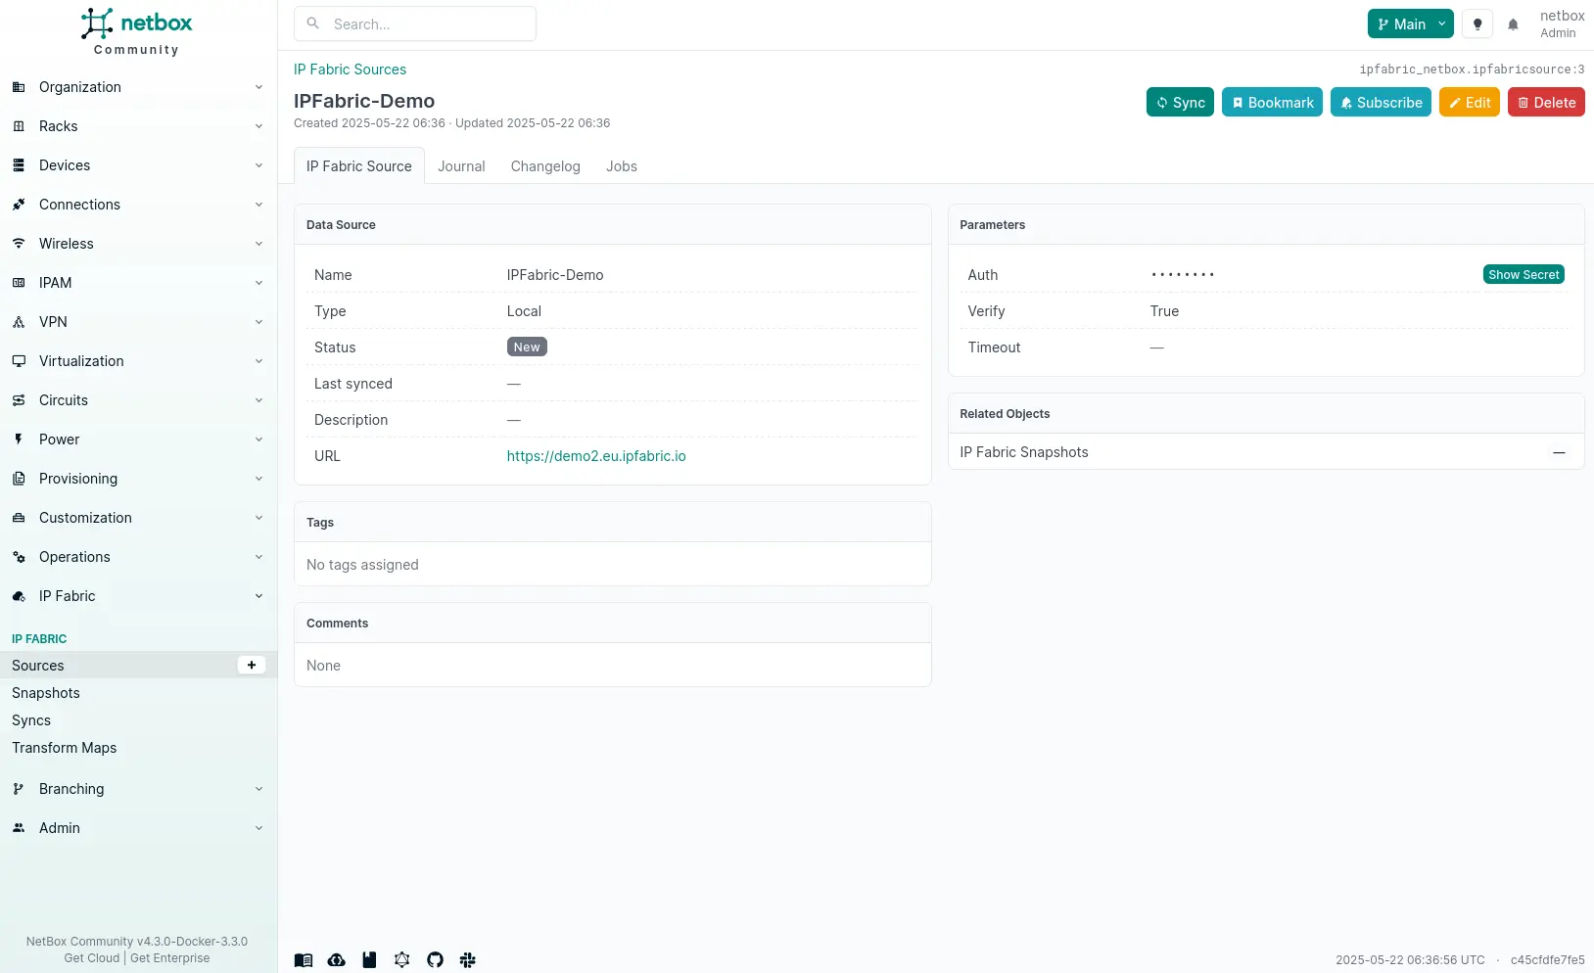Screen dimensions: 1594x973
Task: Open the Slack community icon
Action: (467, 960)
